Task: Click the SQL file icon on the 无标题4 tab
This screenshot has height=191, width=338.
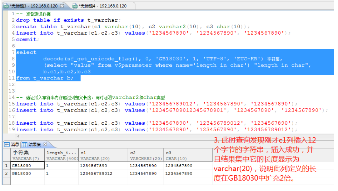Action: pos(75,6)
